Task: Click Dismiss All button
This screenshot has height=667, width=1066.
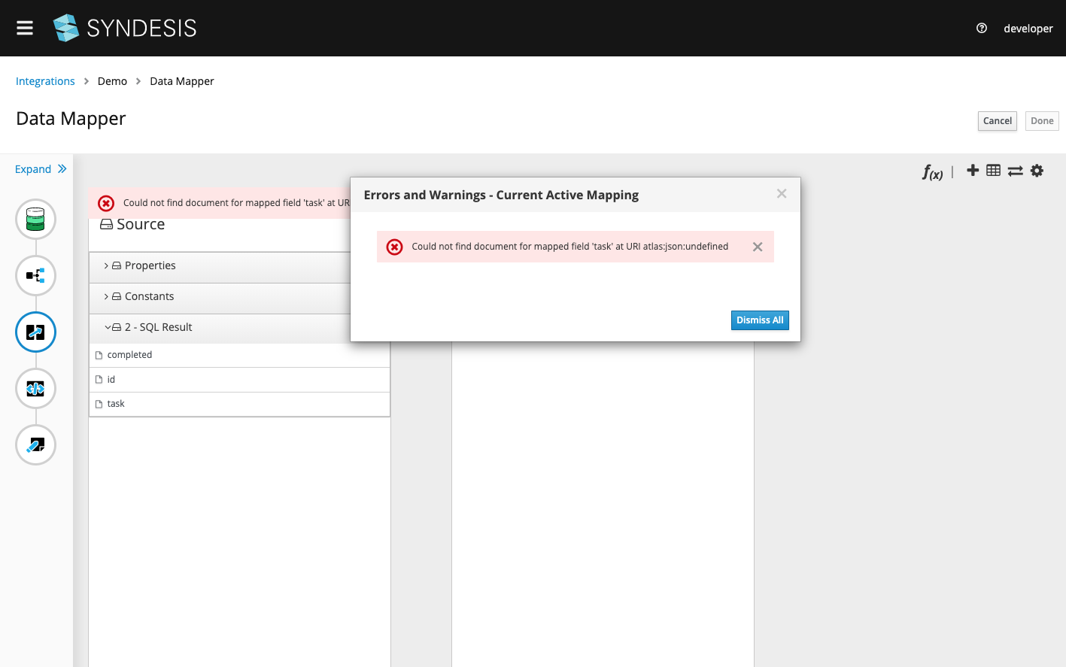Action: pyautogui.click(x=760, y=320)
